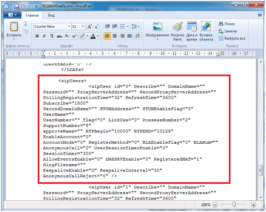Screen dimensions: 266x212
Task: Align text right
Action: coord(122,36)
